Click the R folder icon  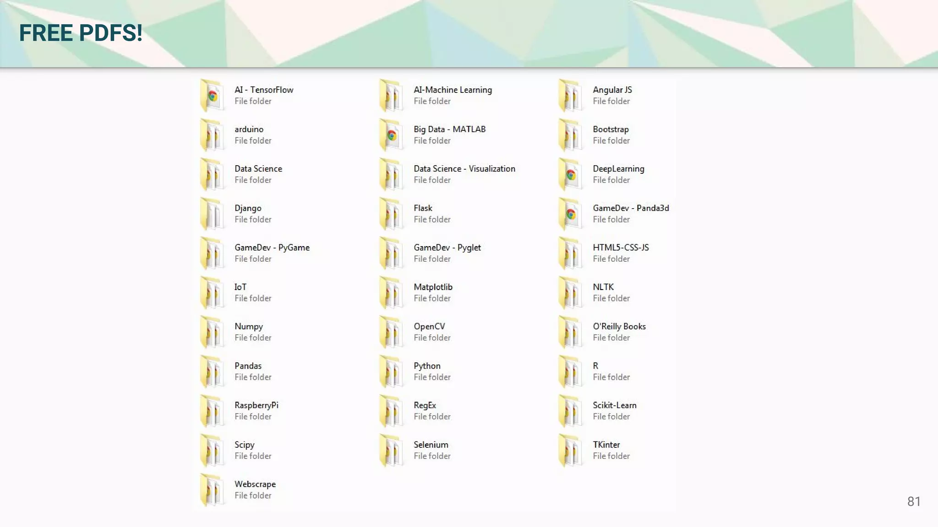pyautogui.click(x=571, y=371)
